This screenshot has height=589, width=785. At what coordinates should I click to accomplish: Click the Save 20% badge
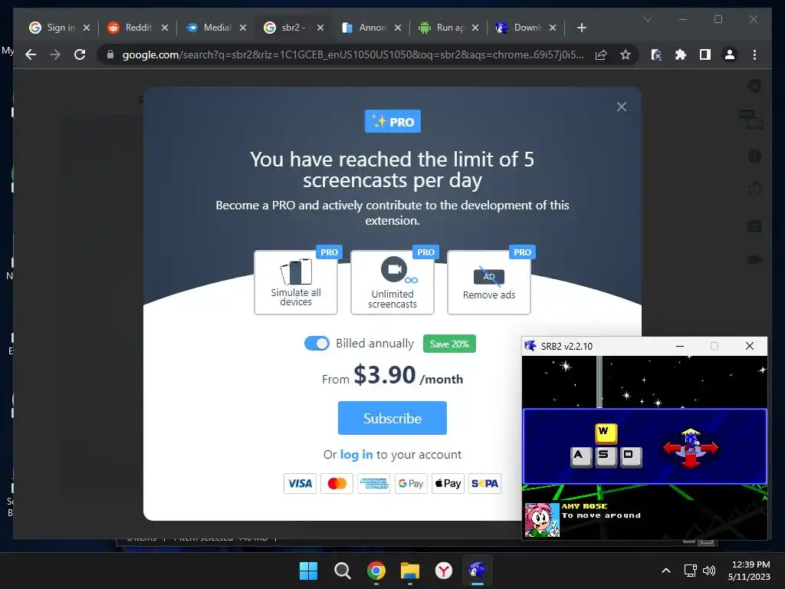(x=449, y=344)
